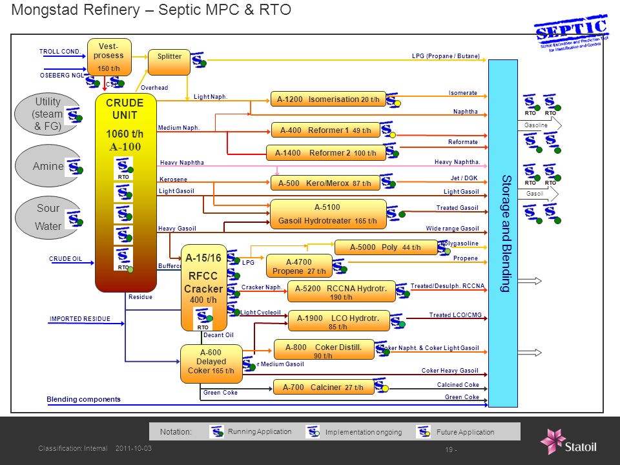Select the A-5100 Gasoil Hydrotreater box

(328, 214)
